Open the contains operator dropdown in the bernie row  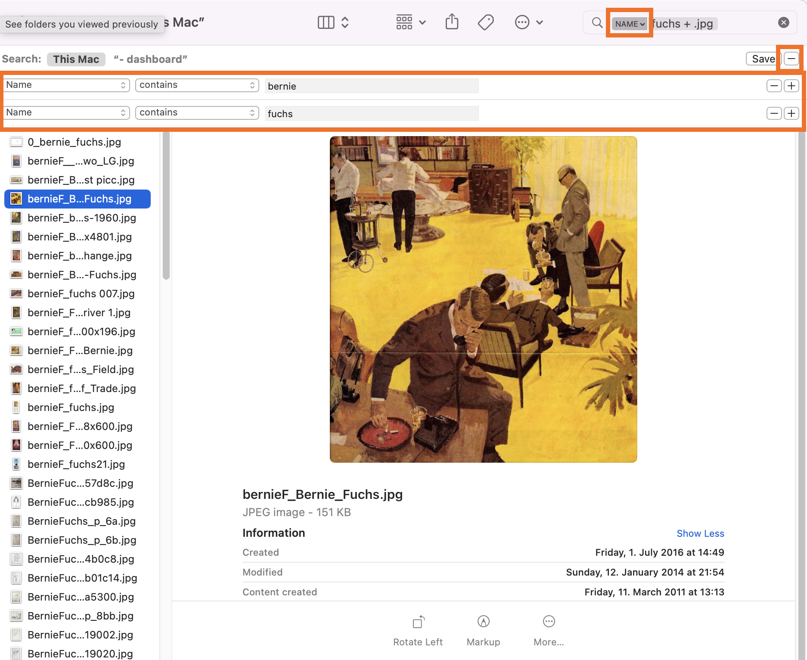pos(197,85)
